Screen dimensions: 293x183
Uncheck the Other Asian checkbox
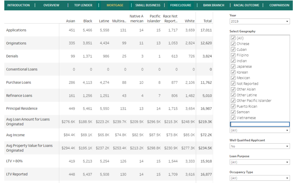[x=233, y=89]
